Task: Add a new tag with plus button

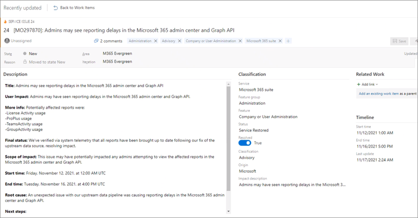Action: tap(288, 41)
